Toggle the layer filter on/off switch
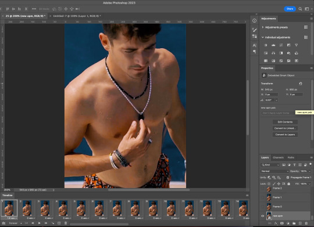314x227 pixels. [311, 165]
